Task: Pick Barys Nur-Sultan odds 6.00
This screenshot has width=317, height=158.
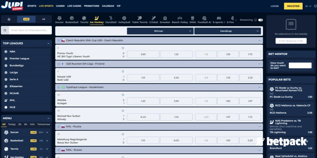Action: 176,141
